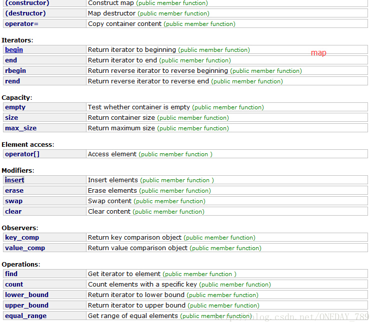Open the equal_range link
The image size is (375, 327).
26,316
